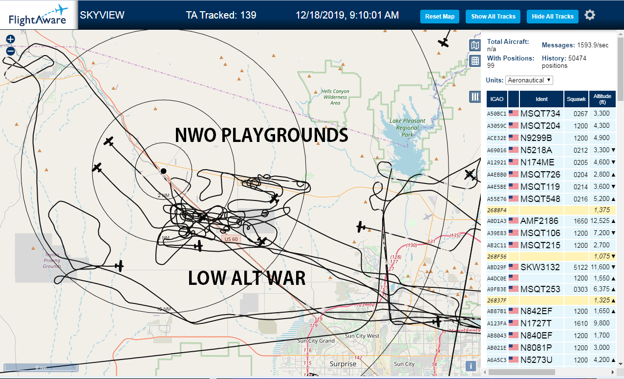Select the MSQT215 aircraft row
The width and height of the screenshot is (624, 379).
551,245
